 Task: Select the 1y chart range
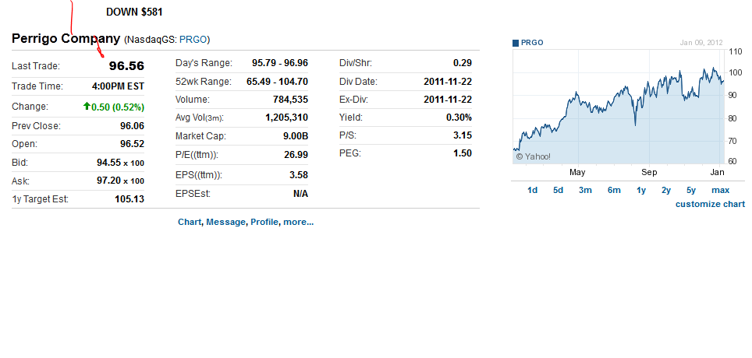point(641,190)
